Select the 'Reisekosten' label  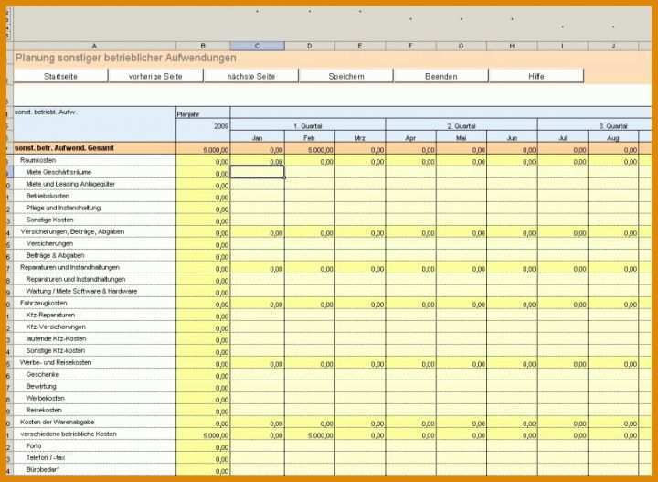44,410
